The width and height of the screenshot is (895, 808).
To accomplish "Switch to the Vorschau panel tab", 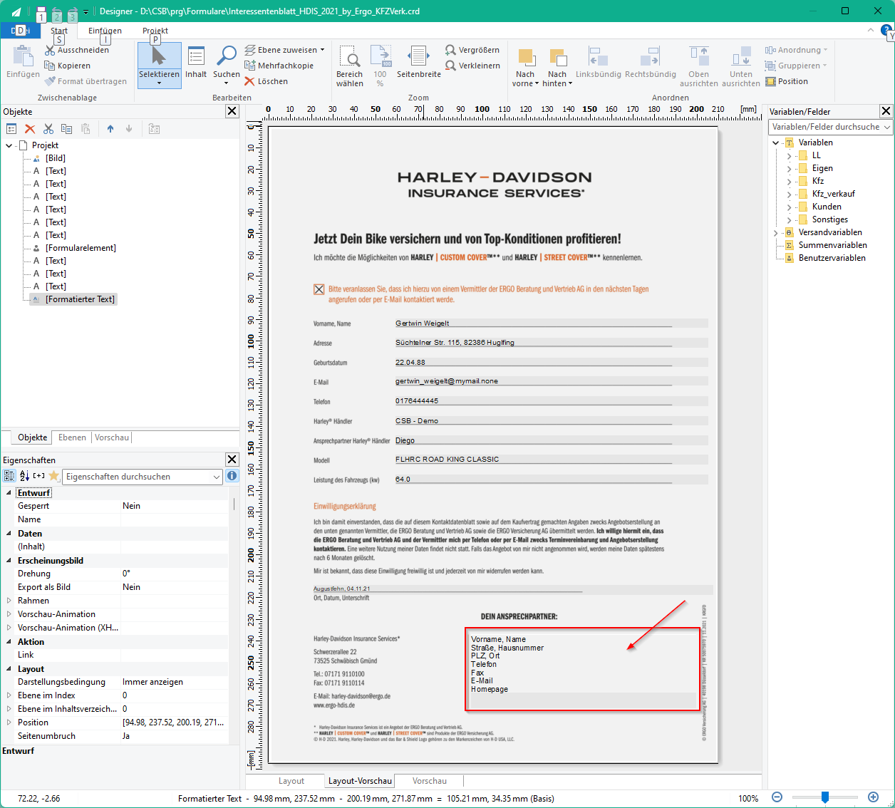I will pyautogui.click(x=112, y=437).
